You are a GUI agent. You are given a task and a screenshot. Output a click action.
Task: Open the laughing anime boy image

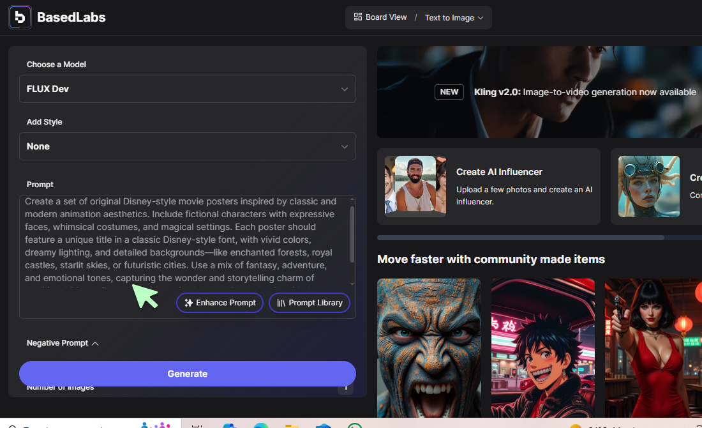542,348
